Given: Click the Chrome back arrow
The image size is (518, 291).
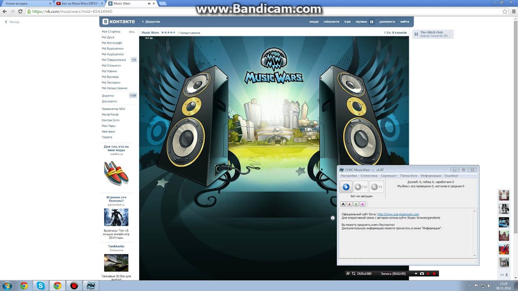Looking at the screenshot, I should [x=5, y=11].
